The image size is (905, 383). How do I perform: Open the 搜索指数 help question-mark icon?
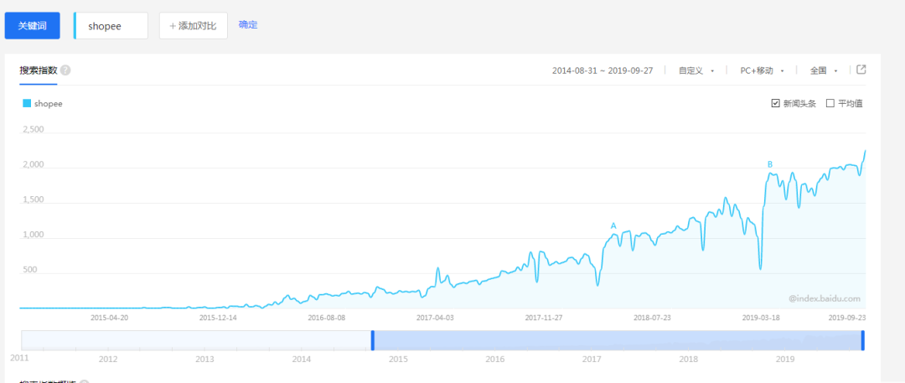click(x=65, y=70)
